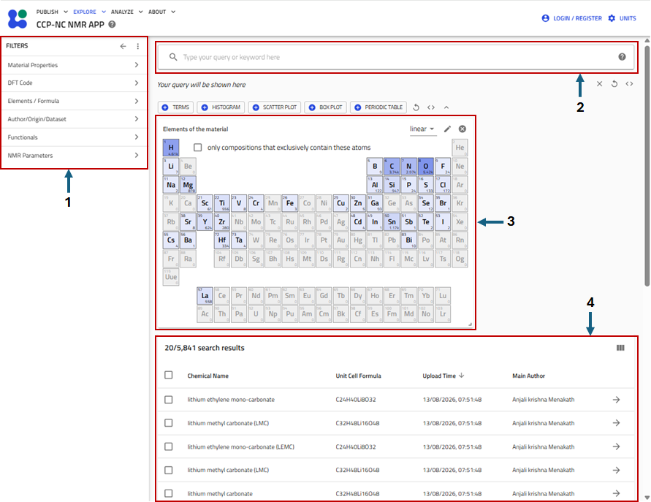Open the column chooser icon in search results

coord(620,348)
